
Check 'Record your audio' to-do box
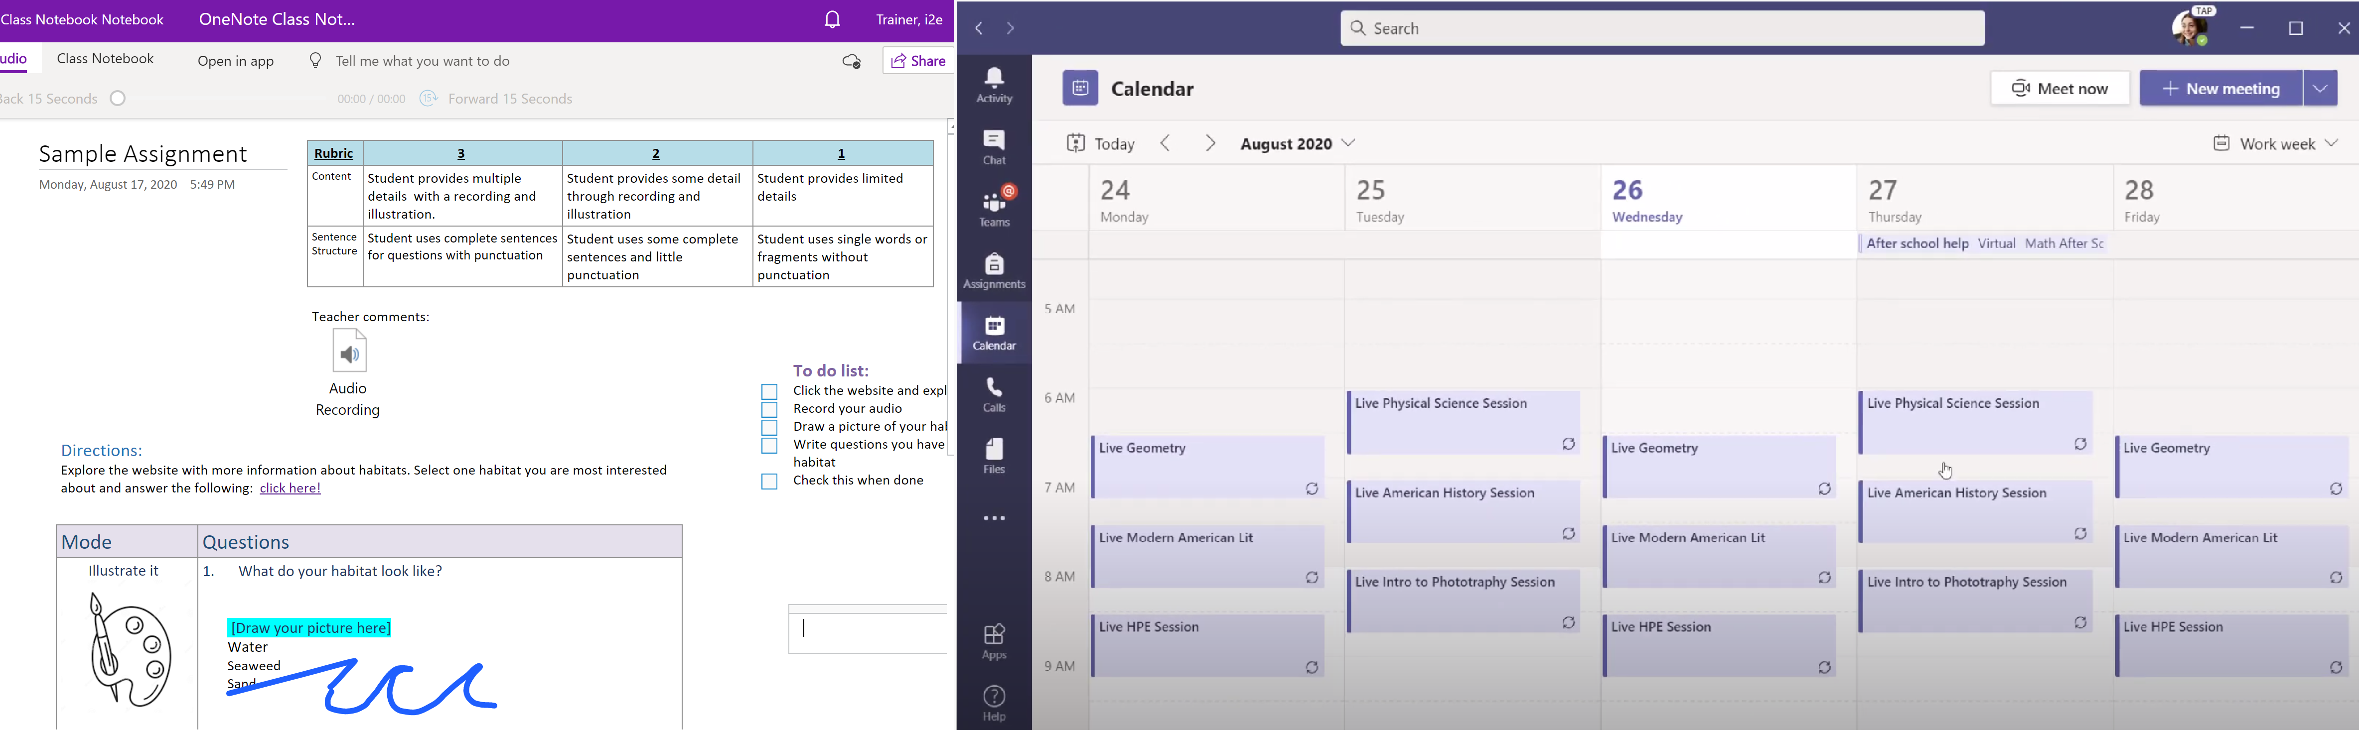769,410
